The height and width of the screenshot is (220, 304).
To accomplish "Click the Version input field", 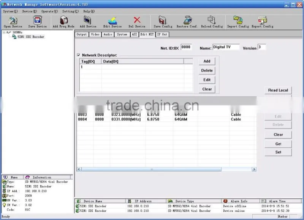I will pyautogui.click(x=261, y=47).
